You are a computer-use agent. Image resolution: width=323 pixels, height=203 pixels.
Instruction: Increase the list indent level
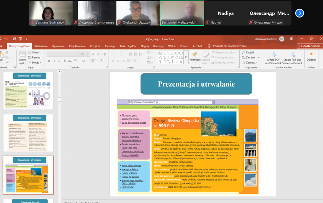tap(135, 54)
